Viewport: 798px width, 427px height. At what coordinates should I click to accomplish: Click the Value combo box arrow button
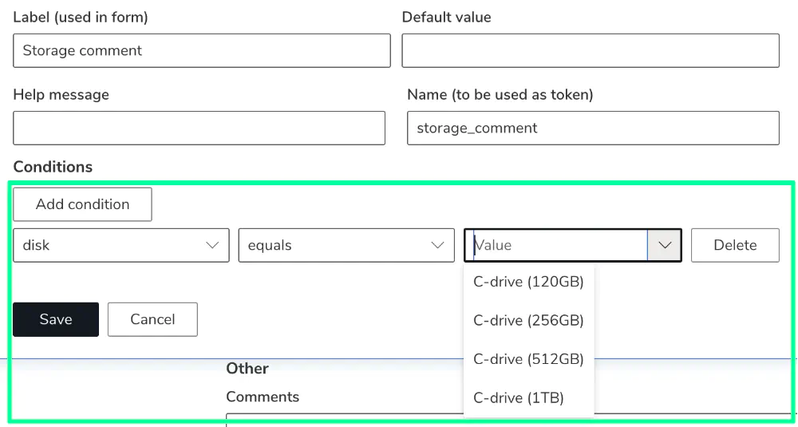pos(665,245)
